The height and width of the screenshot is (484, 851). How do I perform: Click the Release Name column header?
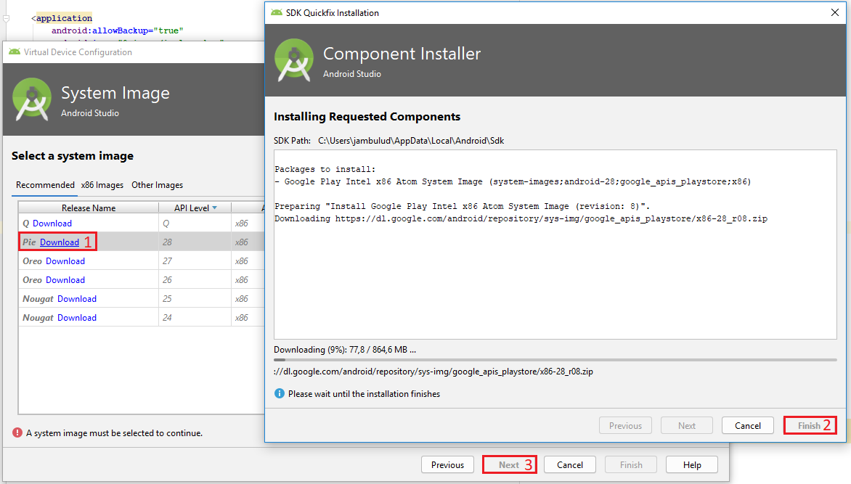89,208
